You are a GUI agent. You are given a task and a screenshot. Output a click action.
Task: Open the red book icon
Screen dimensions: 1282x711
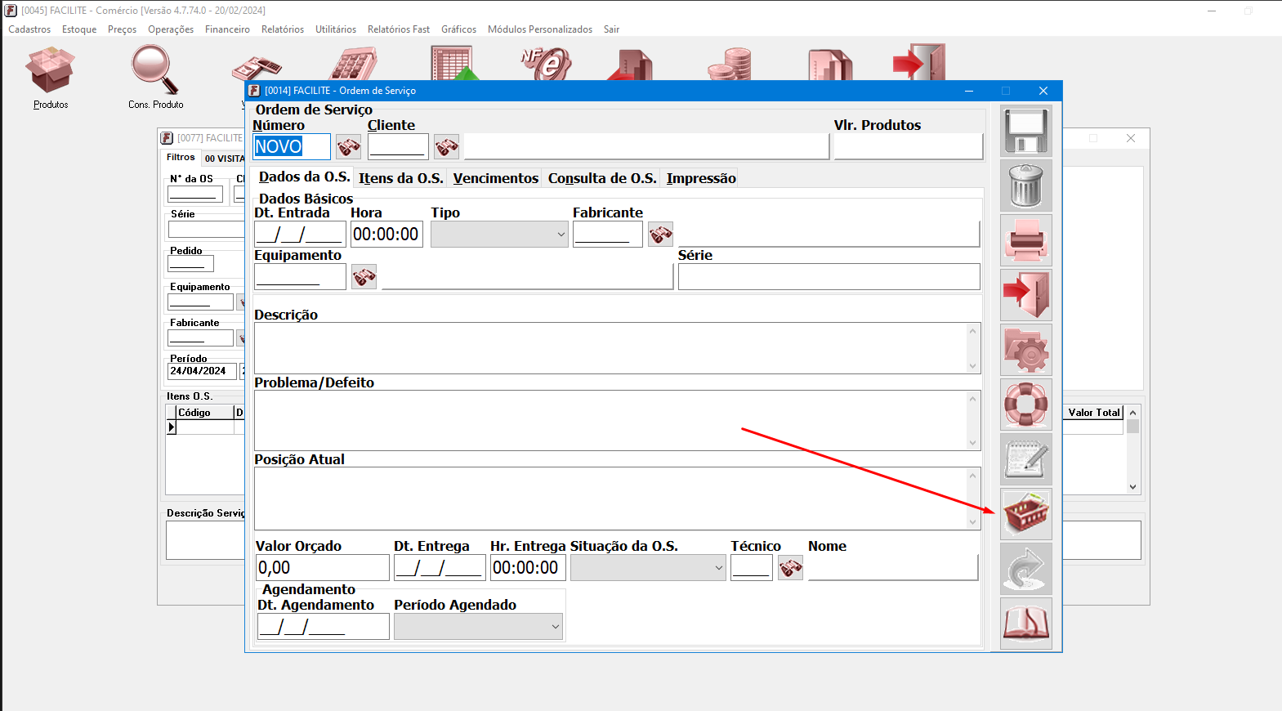(1026, 624)
